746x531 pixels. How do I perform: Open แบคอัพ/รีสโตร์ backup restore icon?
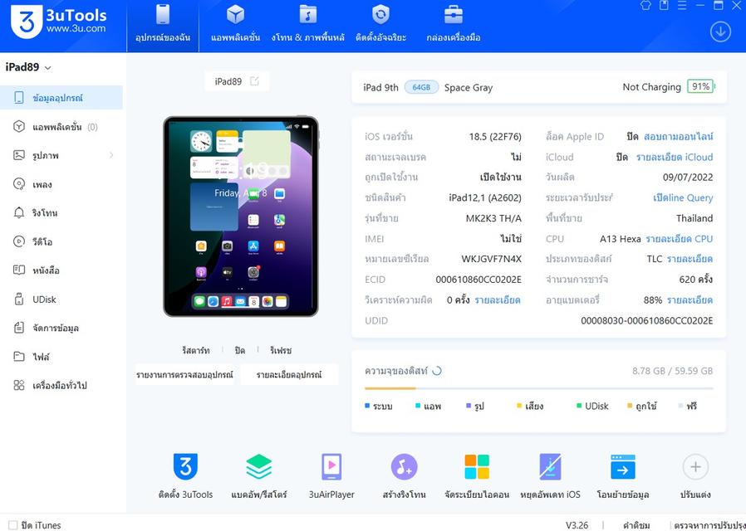259,467
